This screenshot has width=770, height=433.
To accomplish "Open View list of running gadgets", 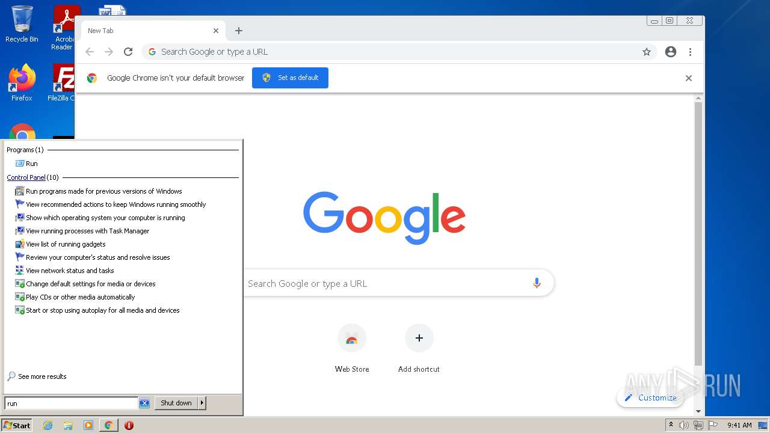I will click(60, 244).
